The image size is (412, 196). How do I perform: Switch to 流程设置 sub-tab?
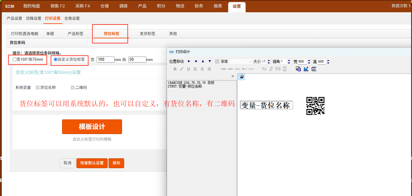(x=34, y=18)
